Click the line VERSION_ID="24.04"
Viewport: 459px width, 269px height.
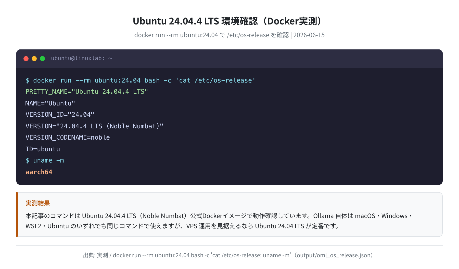[60, 115]
